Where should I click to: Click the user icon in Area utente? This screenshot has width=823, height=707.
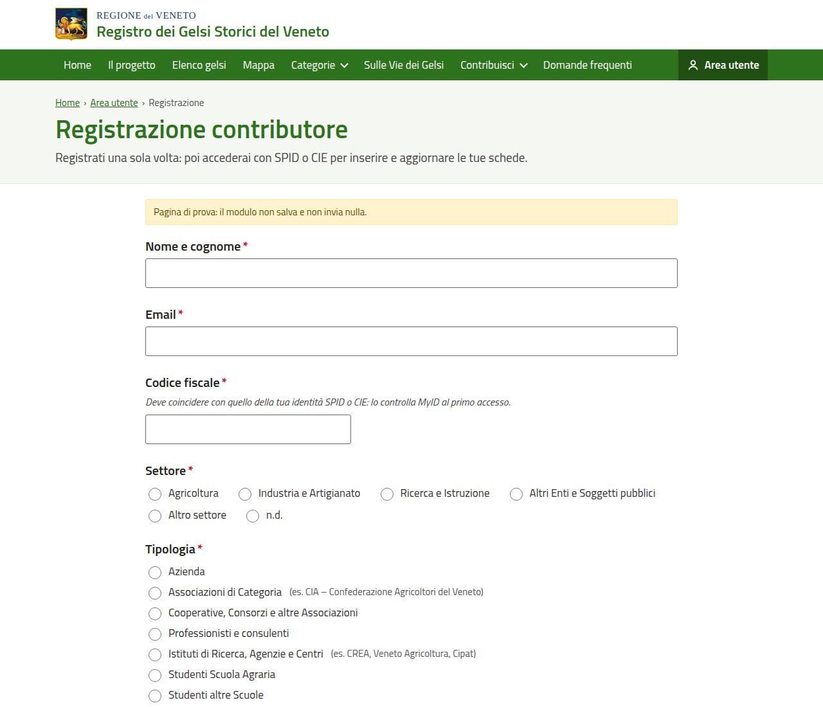pyautogui.click(x=693, y=65)
